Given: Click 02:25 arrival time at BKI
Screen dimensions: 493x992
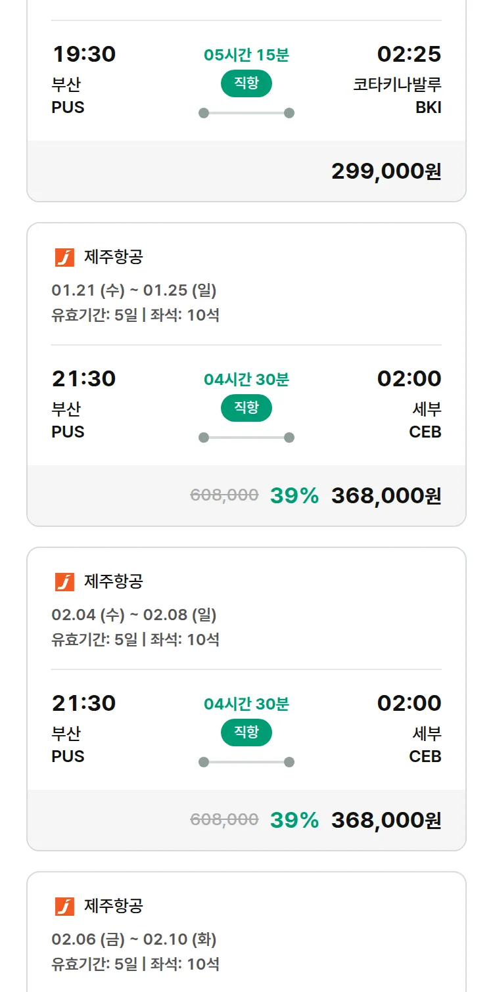Looking at the screenshot, I should 409,55.
